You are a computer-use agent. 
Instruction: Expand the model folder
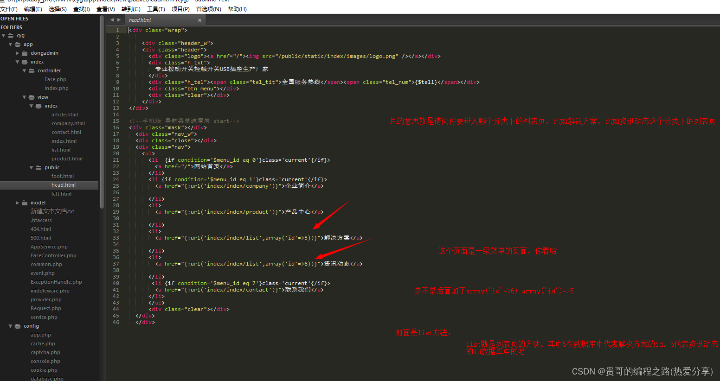(18, 203)
